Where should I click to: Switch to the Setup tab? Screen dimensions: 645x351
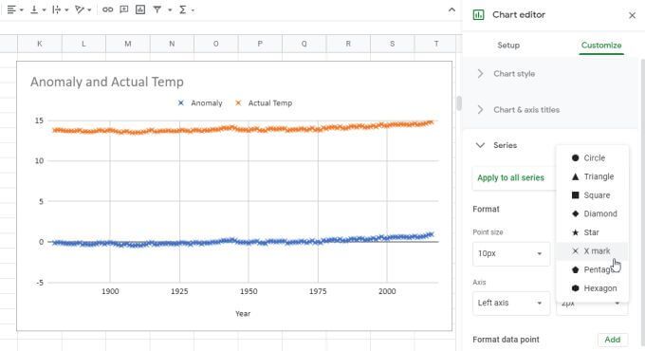(x=508, y=46)
